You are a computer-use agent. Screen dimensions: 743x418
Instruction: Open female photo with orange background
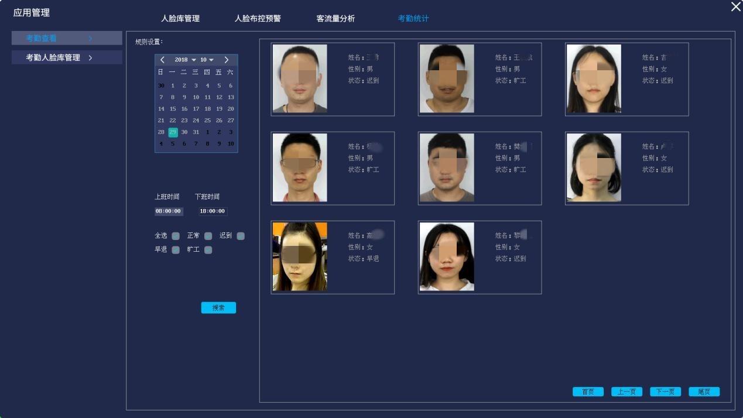[x=300, y=256]
